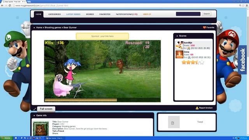Click the Zena username
The image size is (249, 140).
click(x=186, y=52)
